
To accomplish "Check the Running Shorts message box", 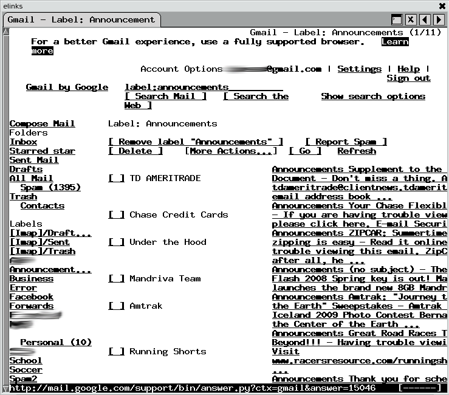I will tap(116, 351).
